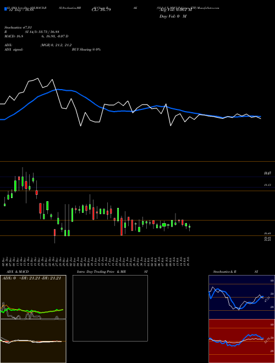Click the 'MACD: 16.8' value
This screenshot has height=363, width=275.
tap(14, 36)
